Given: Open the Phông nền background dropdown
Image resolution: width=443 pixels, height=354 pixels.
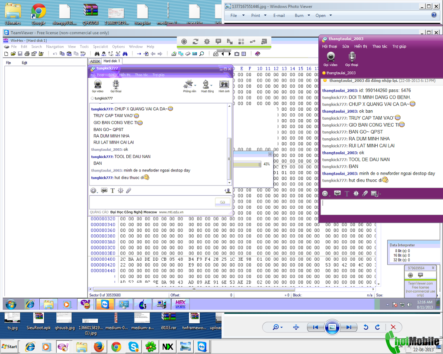Looking at the screenshot, I should 189,86.
